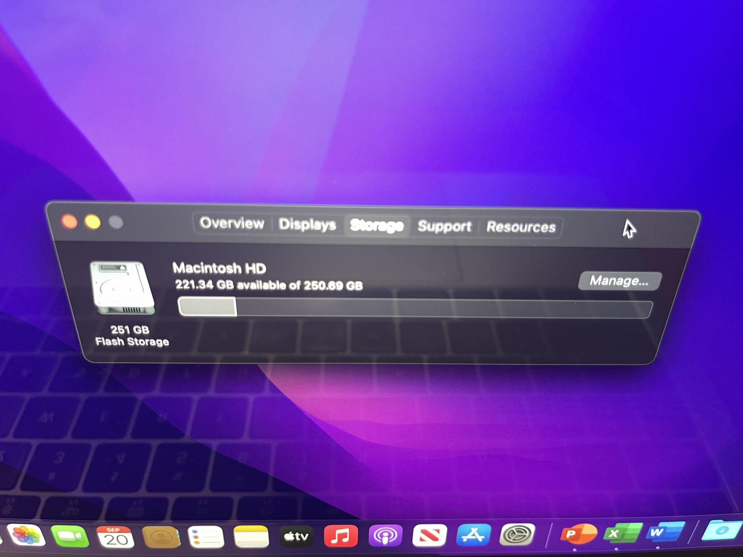Viewport: 743px width, 557px height.
Task: Launch FaceTime from the Dock
Action: coord(70,537)
